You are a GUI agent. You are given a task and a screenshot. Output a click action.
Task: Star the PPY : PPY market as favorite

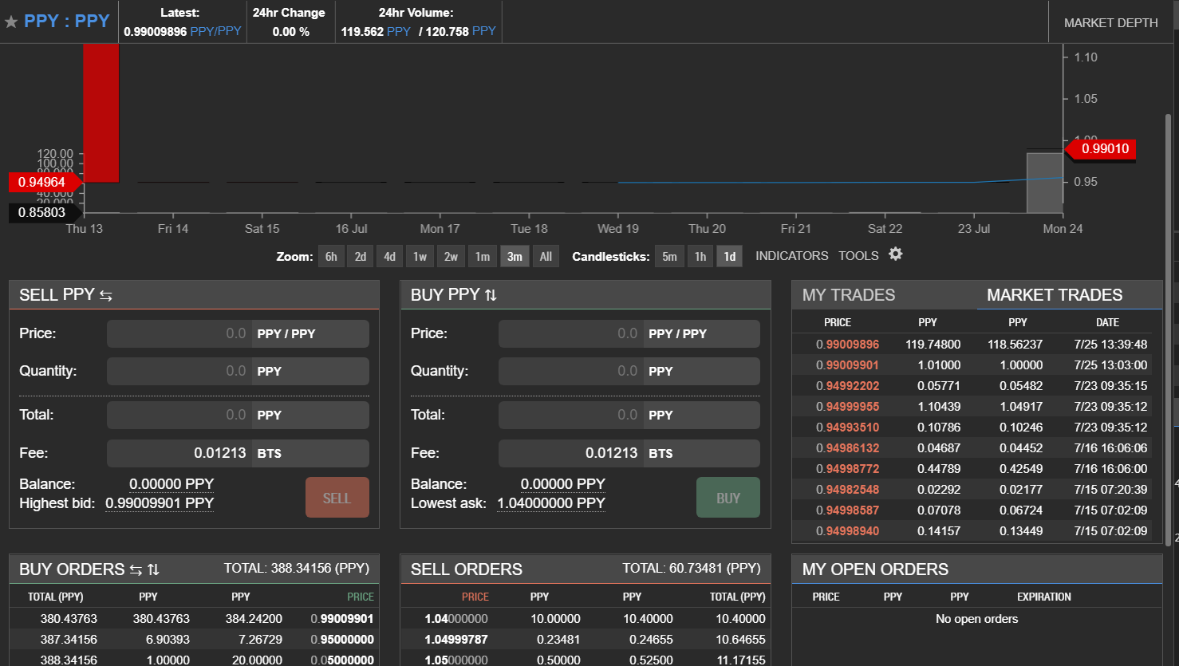point(11,22)
